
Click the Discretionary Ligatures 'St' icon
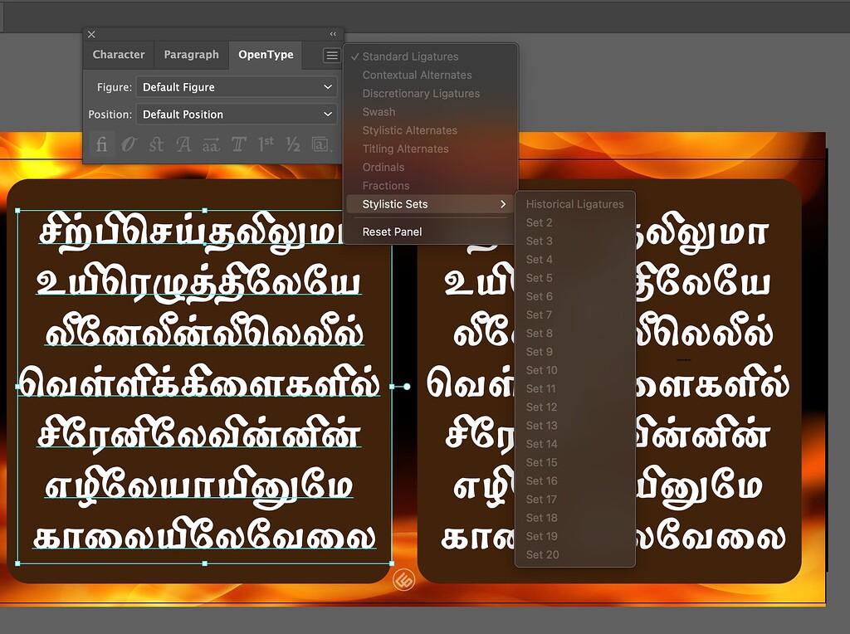(x=155, y=144)
